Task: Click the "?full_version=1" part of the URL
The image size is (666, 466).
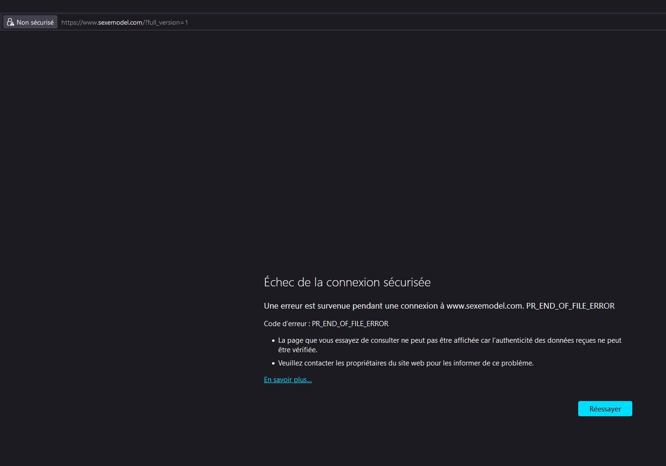Action: tap(166, 22)
